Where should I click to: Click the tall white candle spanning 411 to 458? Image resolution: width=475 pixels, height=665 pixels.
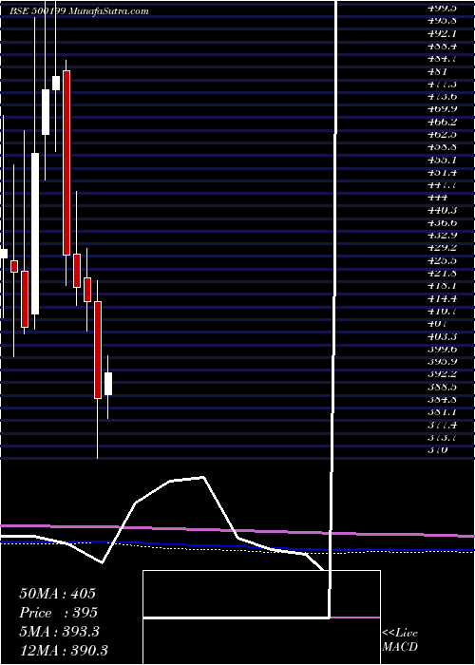tap(35, 234)
